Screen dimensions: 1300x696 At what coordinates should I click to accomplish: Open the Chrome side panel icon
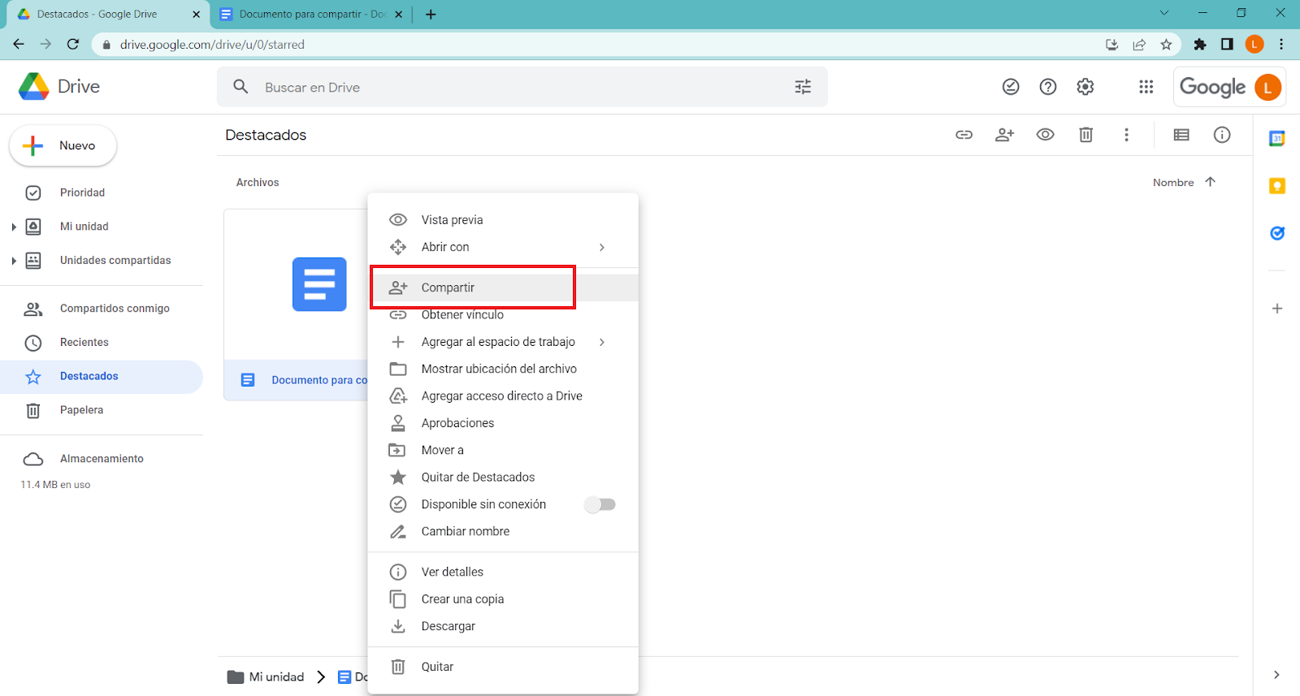point(1227,45)
